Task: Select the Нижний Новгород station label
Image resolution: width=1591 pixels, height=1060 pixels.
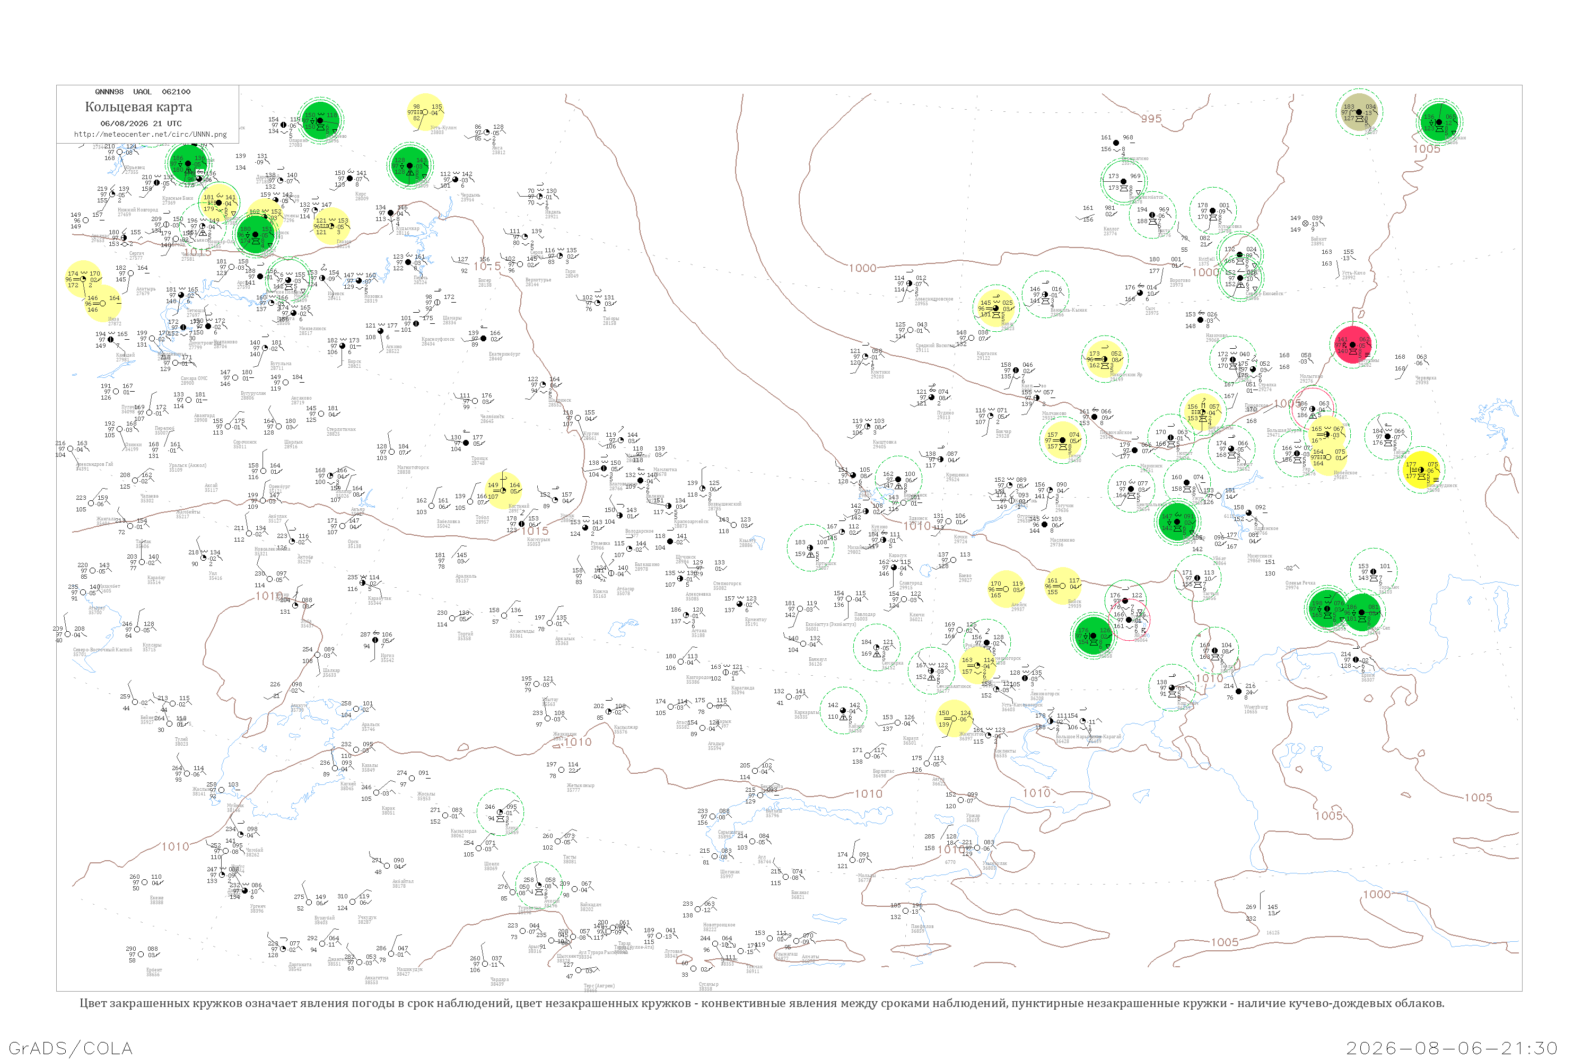Action: point(138,209)
